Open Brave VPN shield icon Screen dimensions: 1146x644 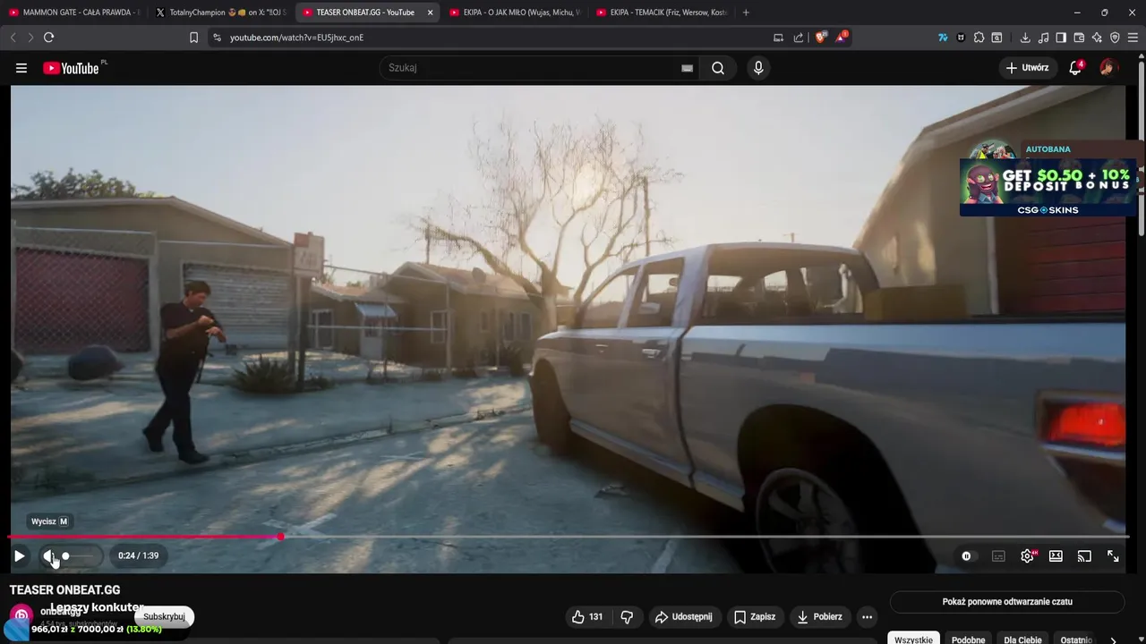tap(1115, 38)
